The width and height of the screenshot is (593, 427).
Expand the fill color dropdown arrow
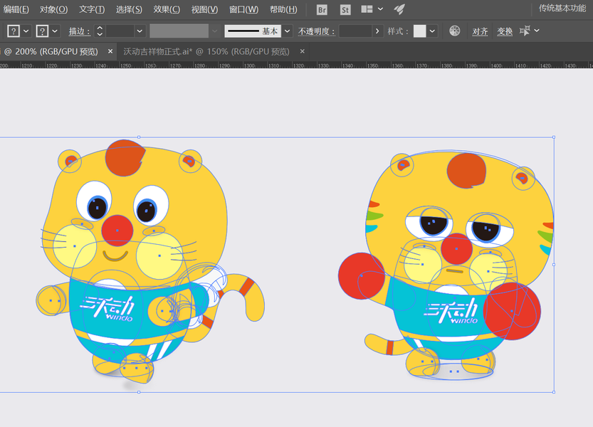coord(26,31)
